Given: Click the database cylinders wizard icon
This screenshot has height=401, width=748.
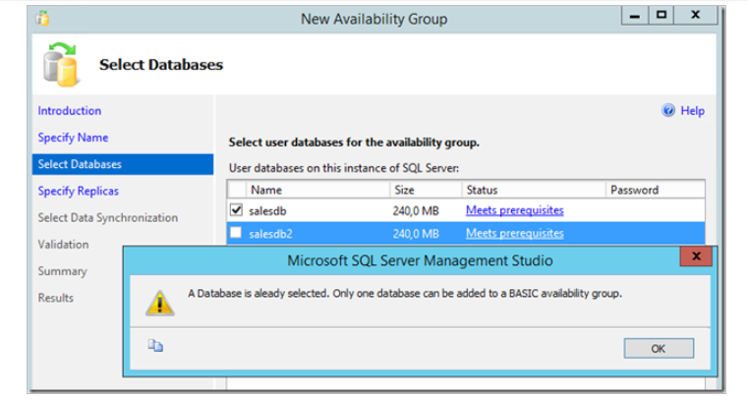Looking at the screenshot, I should click(x=61, y=65).
